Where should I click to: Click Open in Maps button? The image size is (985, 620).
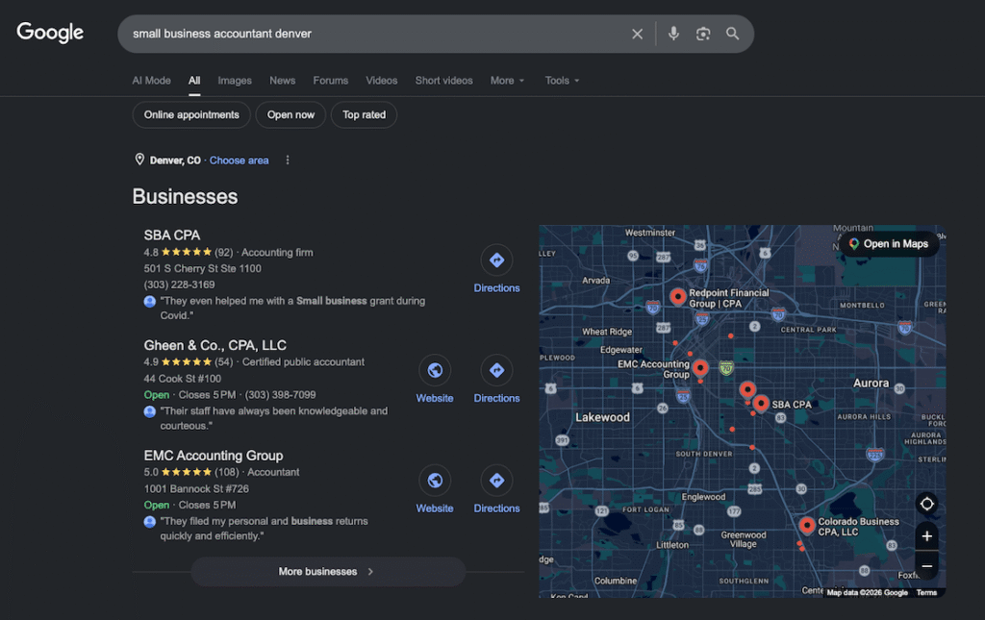889,243
